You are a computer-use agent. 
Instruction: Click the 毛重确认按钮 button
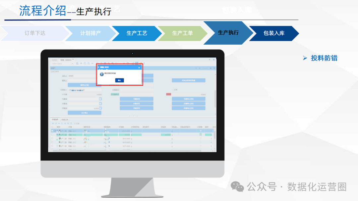pos(189,99)
